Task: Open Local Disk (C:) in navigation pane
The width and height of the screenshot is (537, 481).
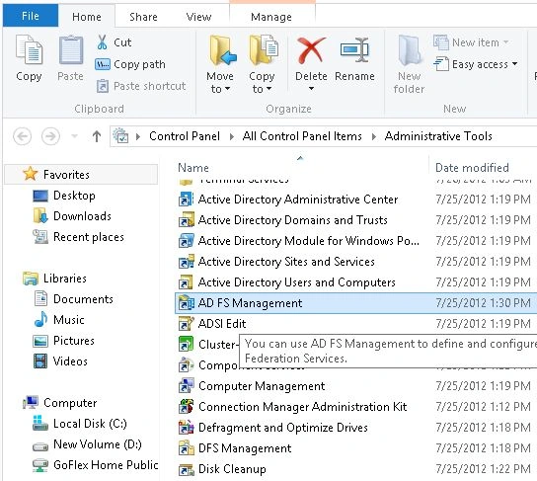Action: point(90,424)
